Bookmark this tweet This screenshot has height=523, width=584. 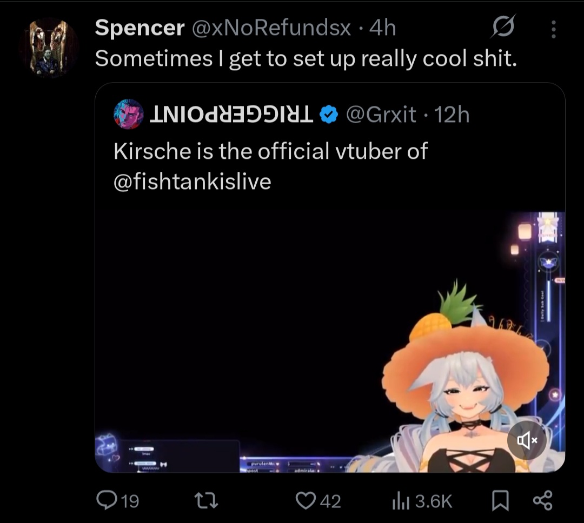click(x=500, y=501)
